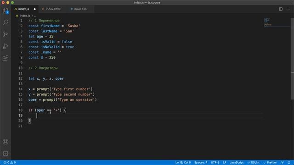Click the 'Type an operator' string

[76, 100]
